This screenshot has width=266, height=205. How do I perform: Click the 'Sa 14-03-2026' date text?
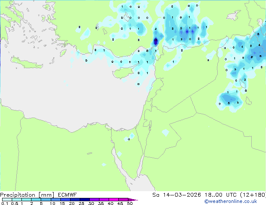pyautogui.click(x=177, y=195)
